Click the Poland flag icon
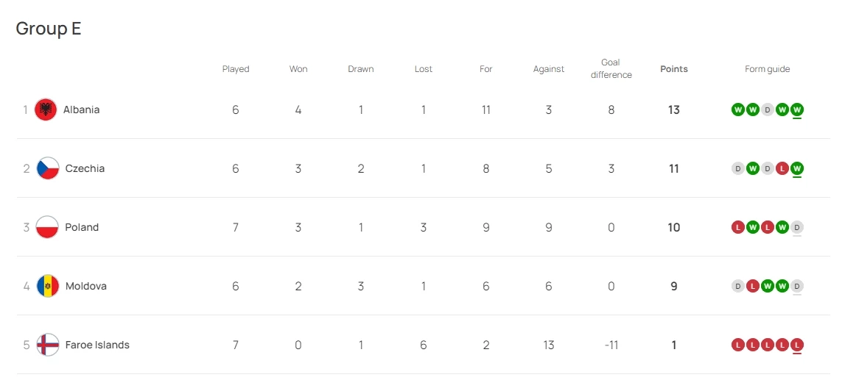The width and height of the screenshot is (845, 380). [x=48, y=227]
